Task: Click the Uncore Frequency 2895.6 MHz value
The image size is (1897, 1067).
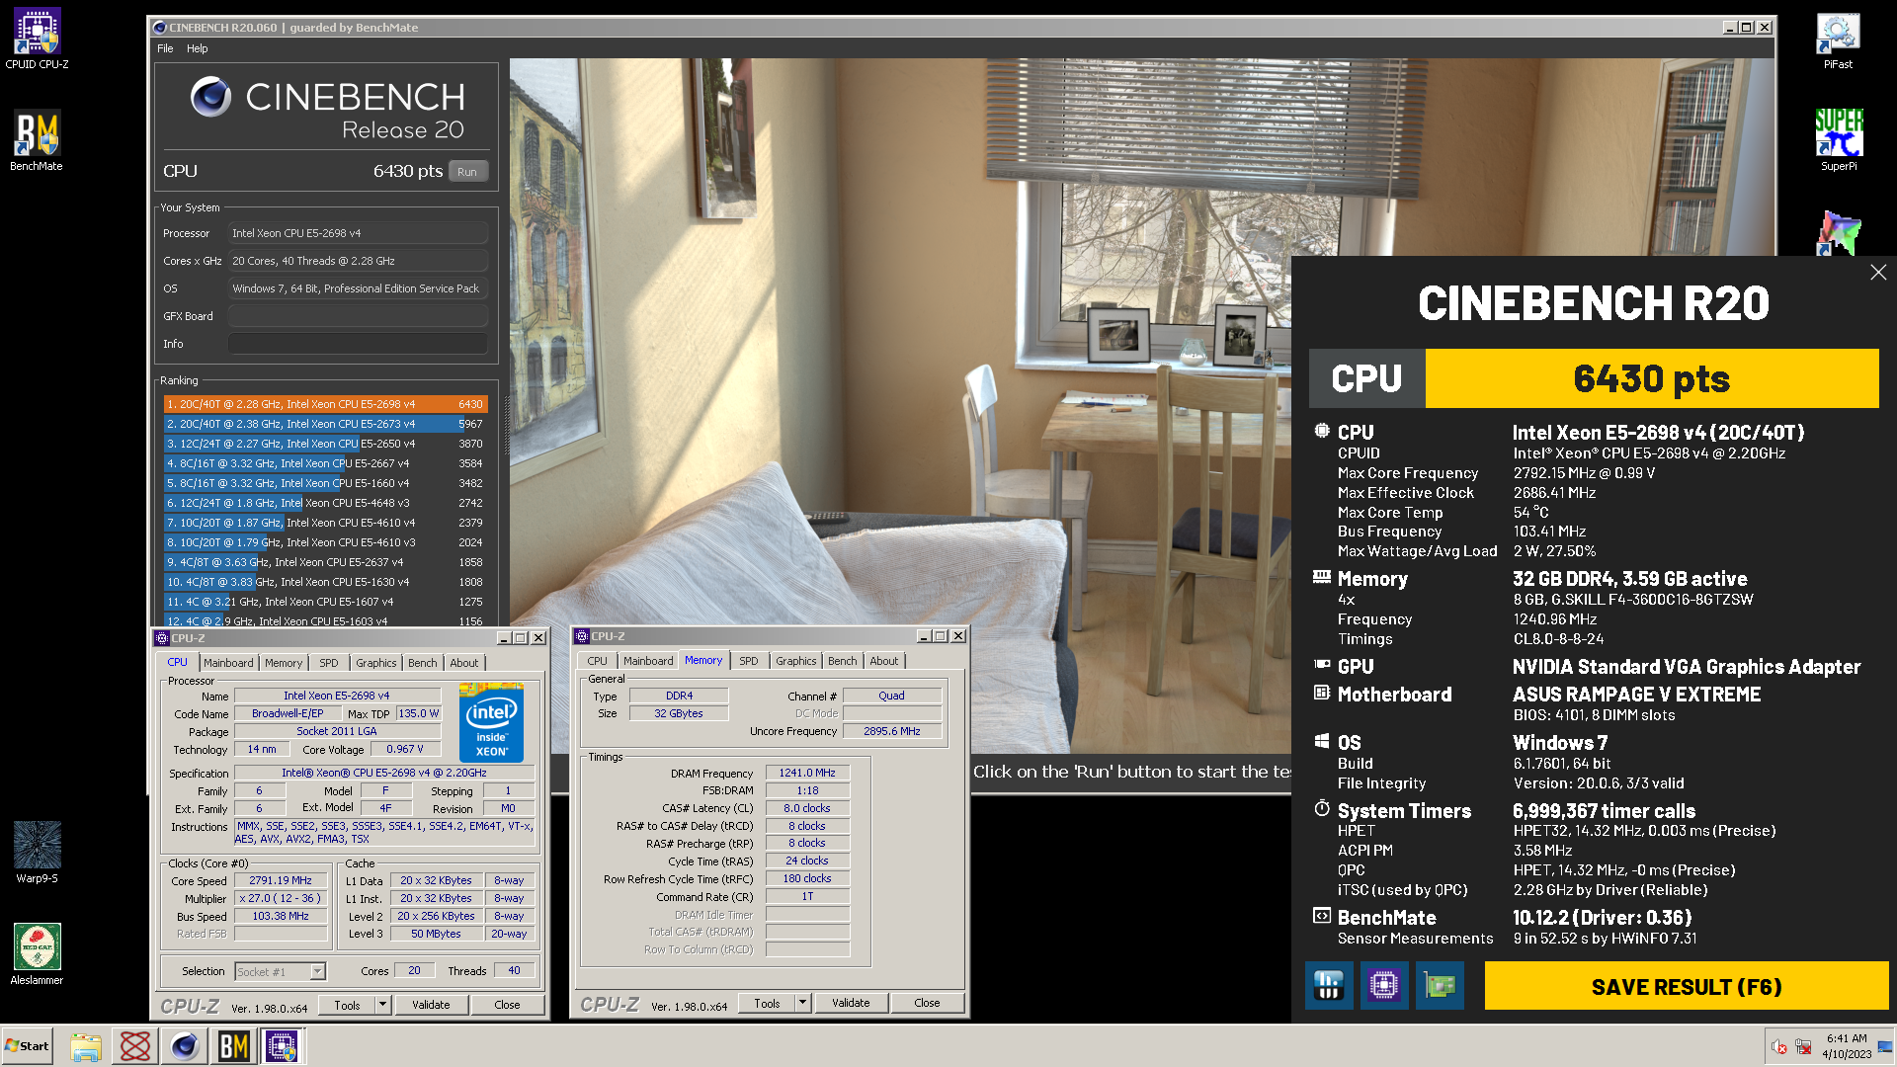Action: [x=892, y=731]
